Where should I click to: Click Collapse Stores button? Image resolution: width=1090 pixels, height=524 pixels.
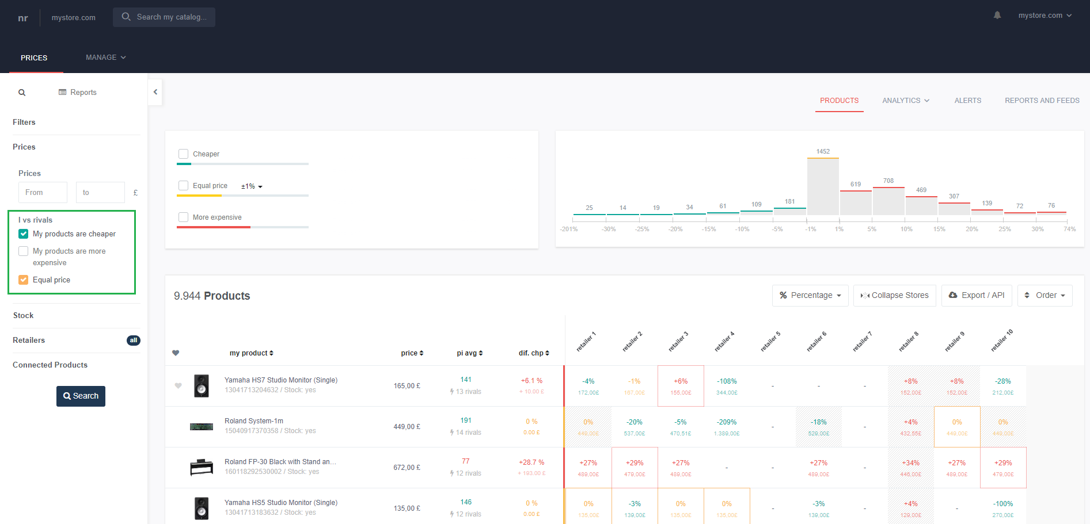894,296
